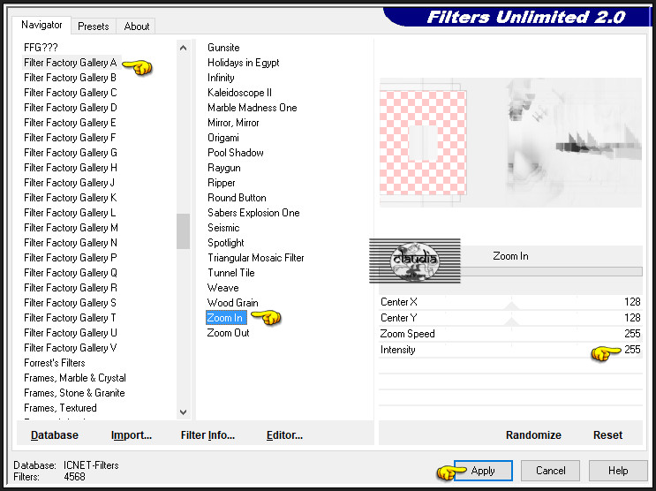The width and height of the screenshot is (656, 491).
Task: Choose the Triangular Mosaic Filter entry
Action: (x=256, y=258)
